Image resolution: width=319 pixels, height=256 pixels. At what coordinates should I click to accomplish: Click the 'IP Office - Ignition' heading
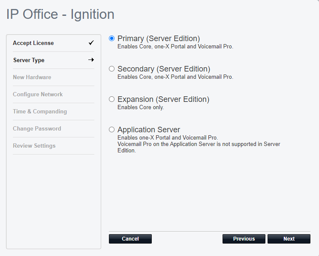tap(60, 14)
